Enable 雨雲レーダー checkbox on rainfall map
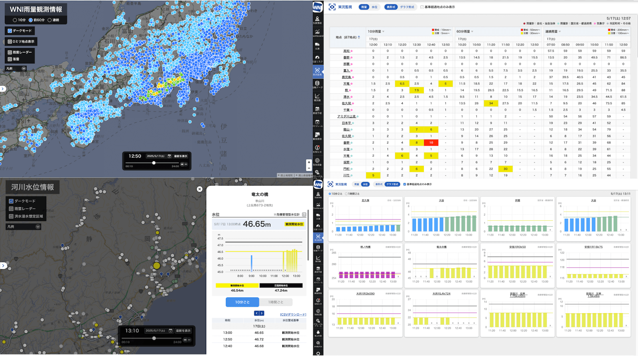 [x=10, y=52]
